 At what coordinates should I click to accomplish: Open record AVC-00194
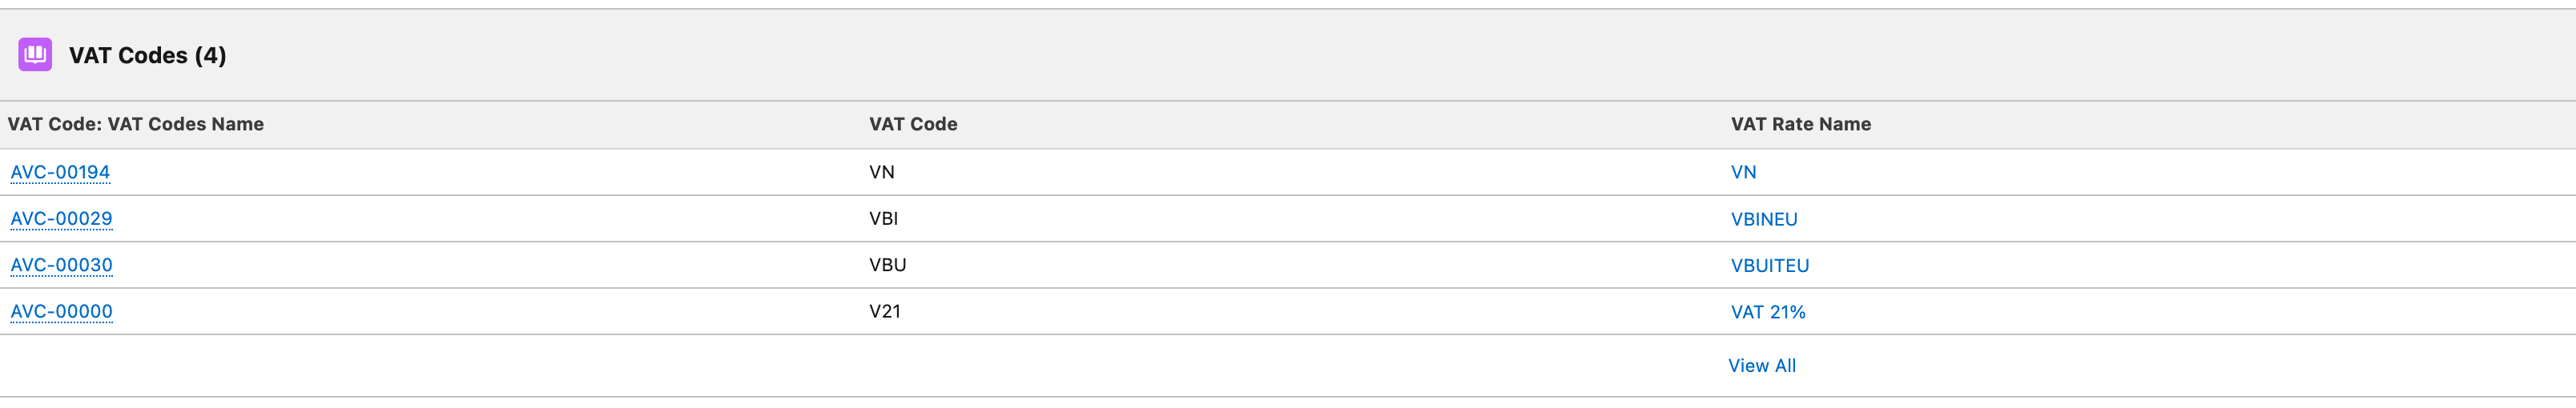click(60, 173)
